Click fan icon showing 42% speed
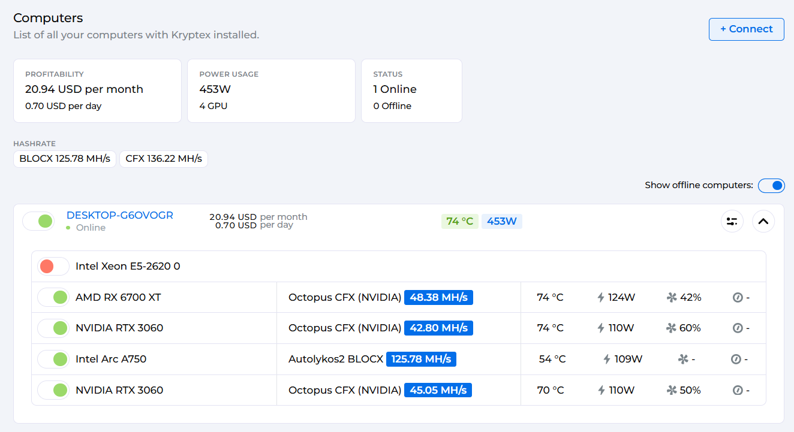This screenshot has height=432, width=794. tap(672, 297)
